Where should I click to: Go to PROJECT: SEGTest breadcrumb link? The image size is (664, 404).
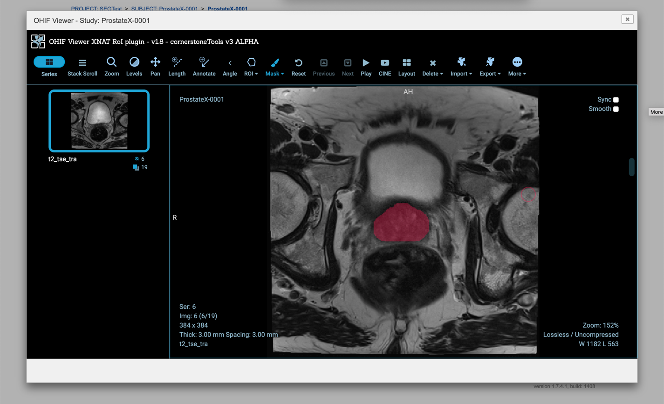point(96,8)
